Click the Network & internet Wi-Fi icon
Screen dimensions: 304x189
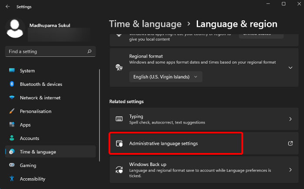tap(12, 98)
